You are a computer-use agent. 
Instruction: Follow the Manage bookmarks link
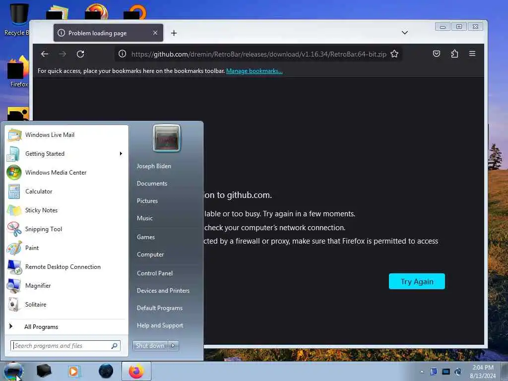tap(254, 71)
